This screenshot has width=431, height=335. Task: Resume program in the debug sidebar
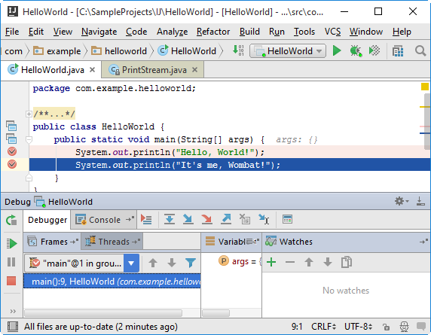(11, 243)
